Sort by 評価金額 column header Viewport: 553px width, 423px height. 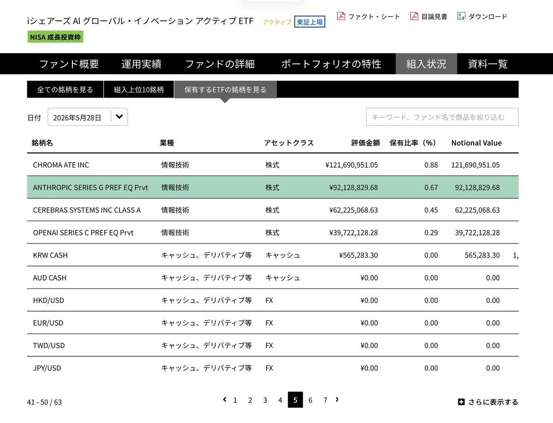pyautogui.click(x=365, y=143)
